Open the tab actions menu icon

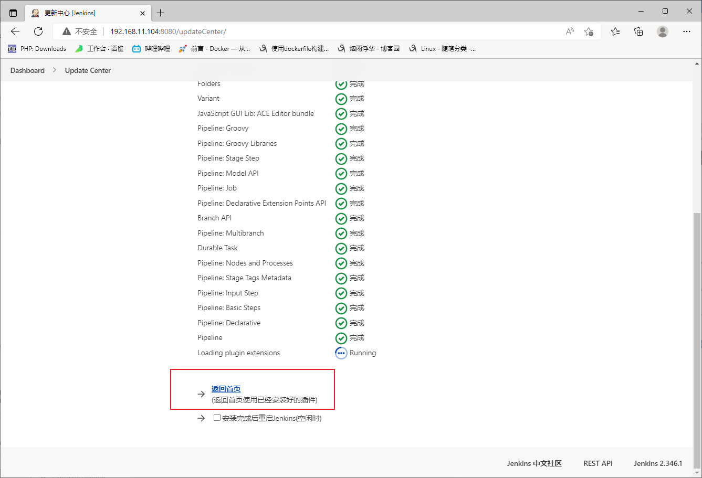pos(13,13)
